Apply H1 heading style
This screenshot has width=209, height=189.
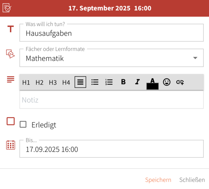click(26, 83)
